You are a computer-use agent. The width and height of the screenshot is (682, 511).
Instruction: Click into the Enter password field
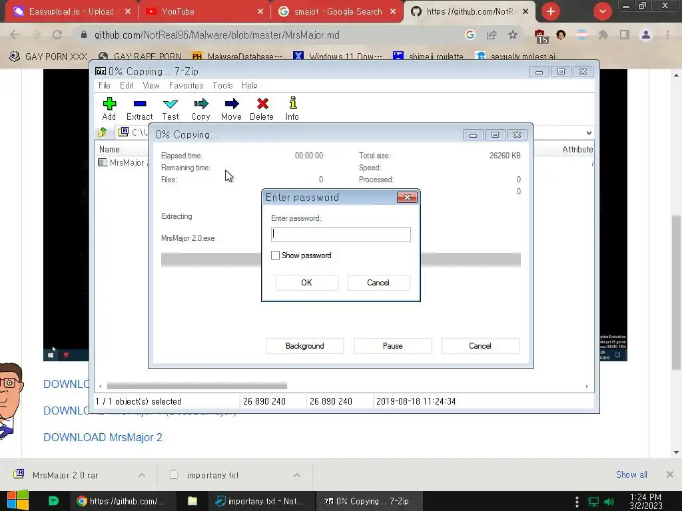pos(340,234)
